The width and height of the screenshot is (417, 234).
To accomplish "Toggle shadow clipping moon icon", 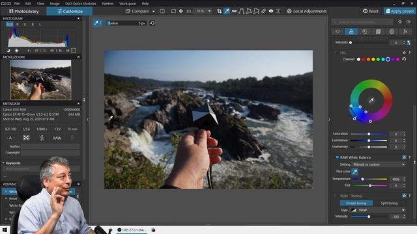I will click(8, 50).
